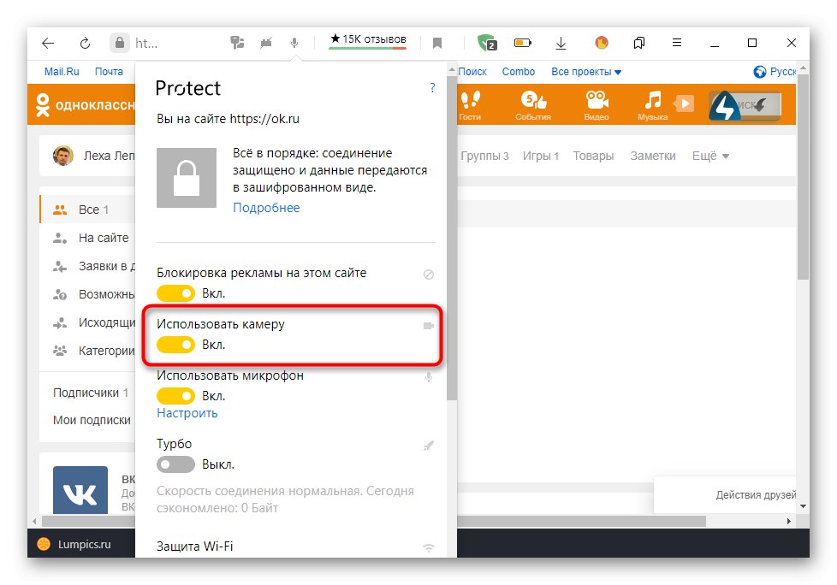Select На сайте friends filter
This screenshot has width=837, height=585.
(87, 238)
